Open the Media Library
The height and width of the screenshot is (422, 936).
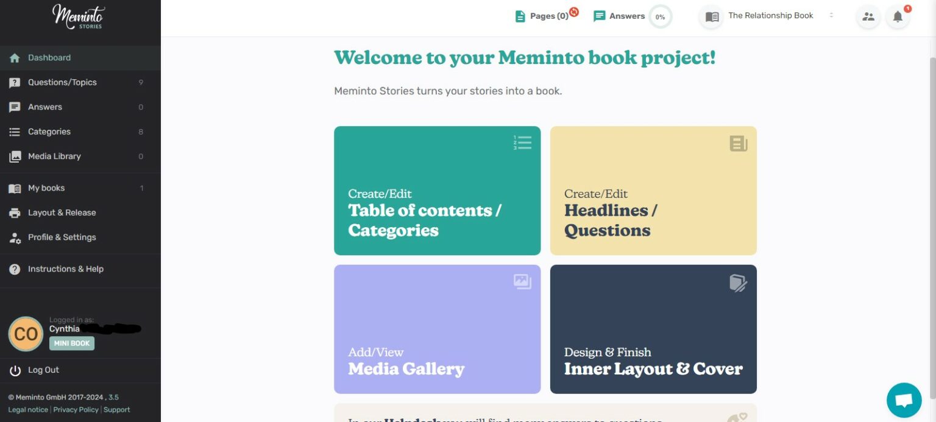click(54, 156)
